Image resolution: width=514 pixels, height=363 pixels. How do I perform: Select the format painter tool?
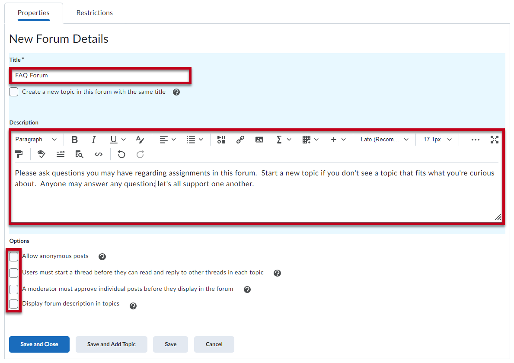19,154
